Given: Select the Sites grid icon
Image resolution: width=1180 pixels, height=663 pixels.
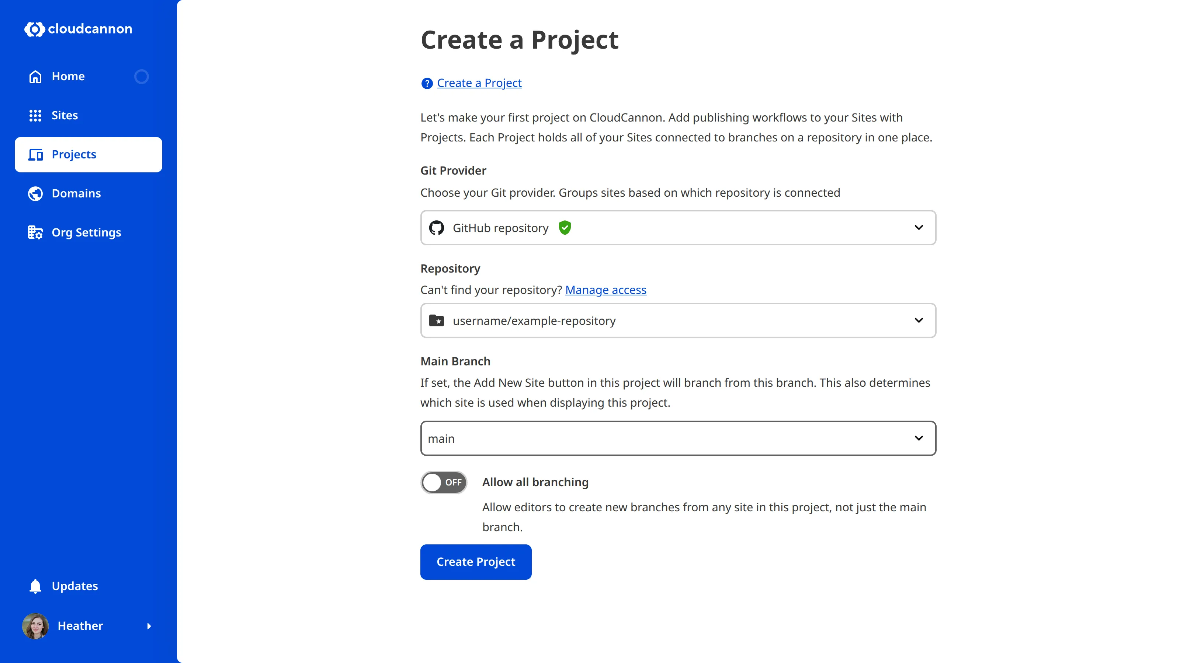Looking at the screenshot, I should pyautogui.click(x=35, y=115).
